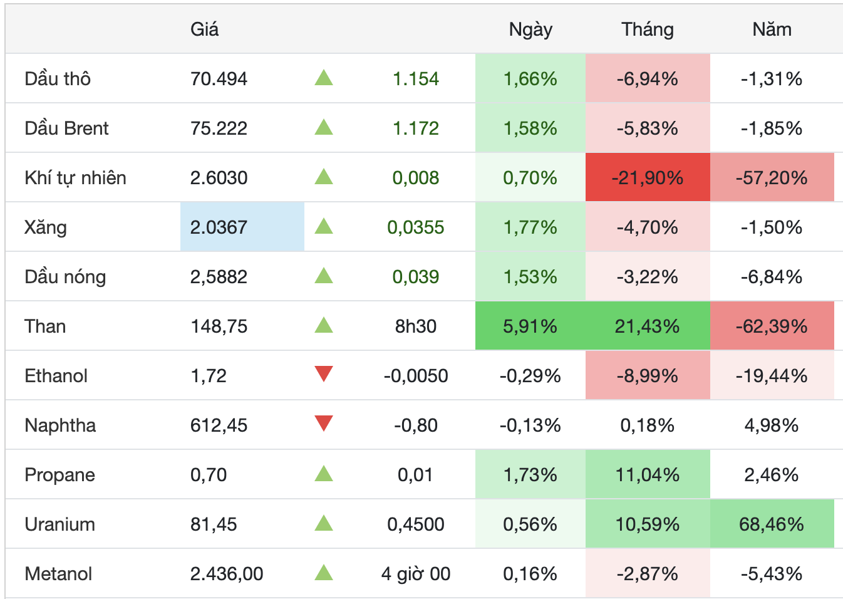843x599 pixels.
Task: Select the Than price 148,75
Action: 219,326
